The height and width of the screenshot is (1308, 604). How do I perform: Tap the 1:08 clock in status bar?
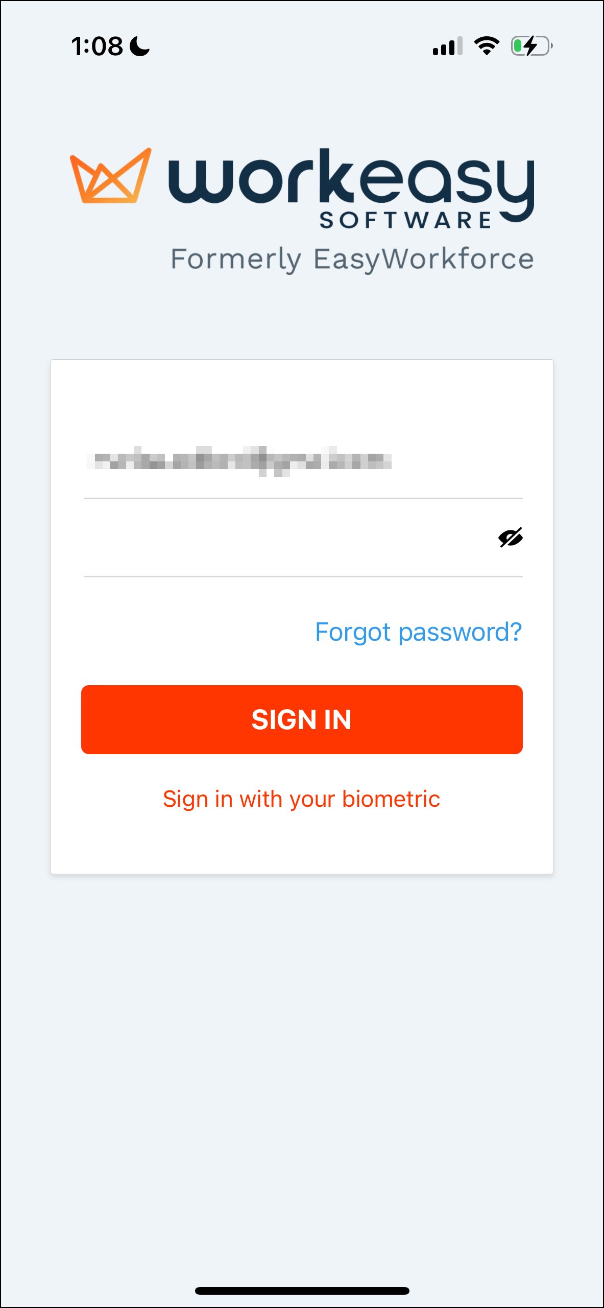tap(97, 46)
